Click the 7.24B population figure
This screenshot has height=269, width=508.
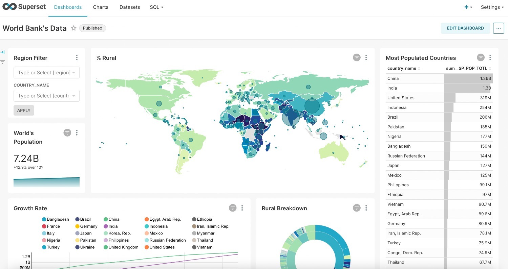26,158
